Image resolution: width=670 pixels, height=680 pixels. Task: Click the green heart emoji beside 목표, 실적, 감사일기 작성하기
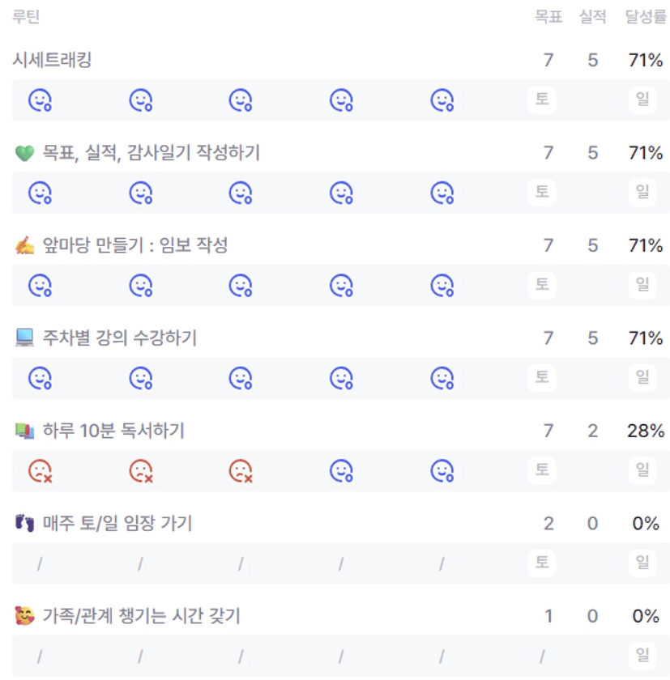point(24,153)
